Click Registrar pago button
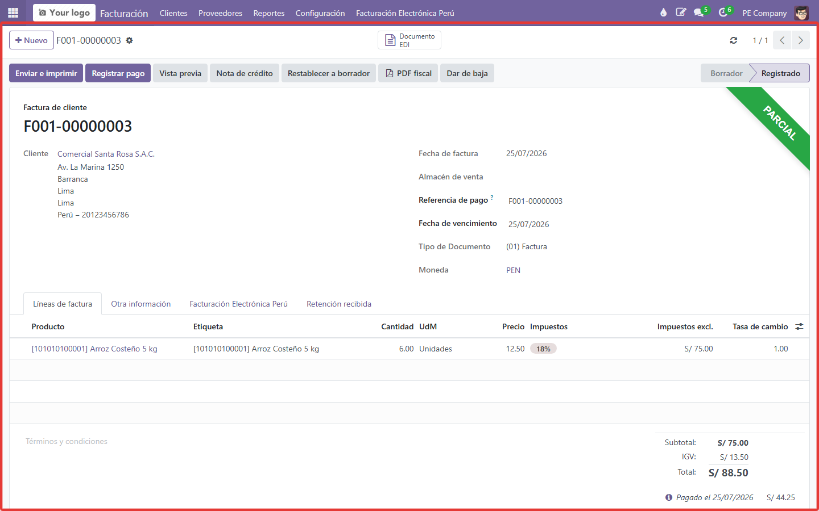The height and width of the screenshot is (511, 819). 118,73
